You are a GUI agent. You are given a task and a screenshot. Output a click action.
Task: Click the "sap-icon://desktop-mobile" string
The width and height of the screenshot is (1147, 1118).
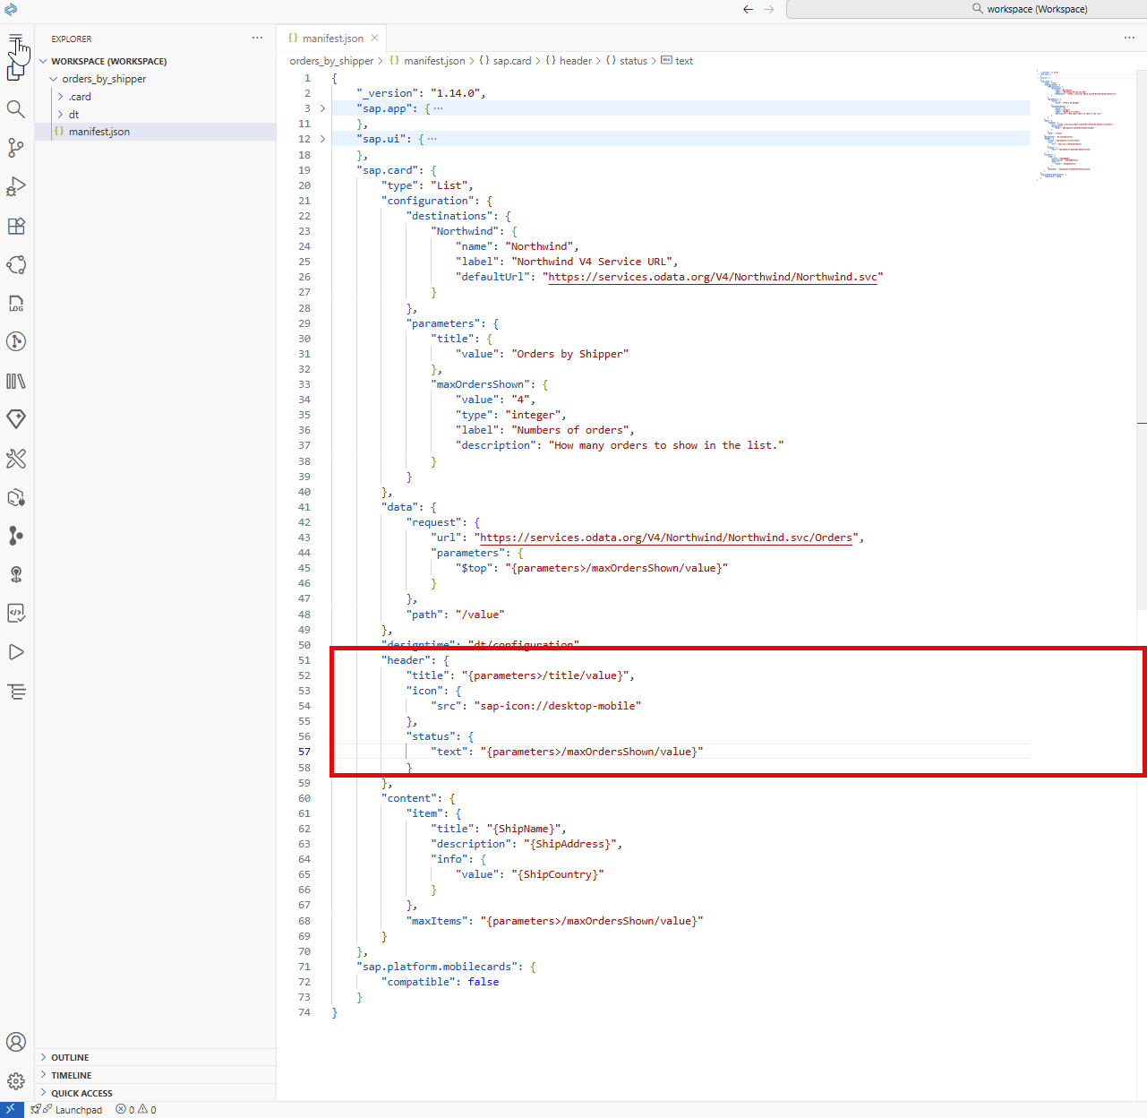coord(558,706)
